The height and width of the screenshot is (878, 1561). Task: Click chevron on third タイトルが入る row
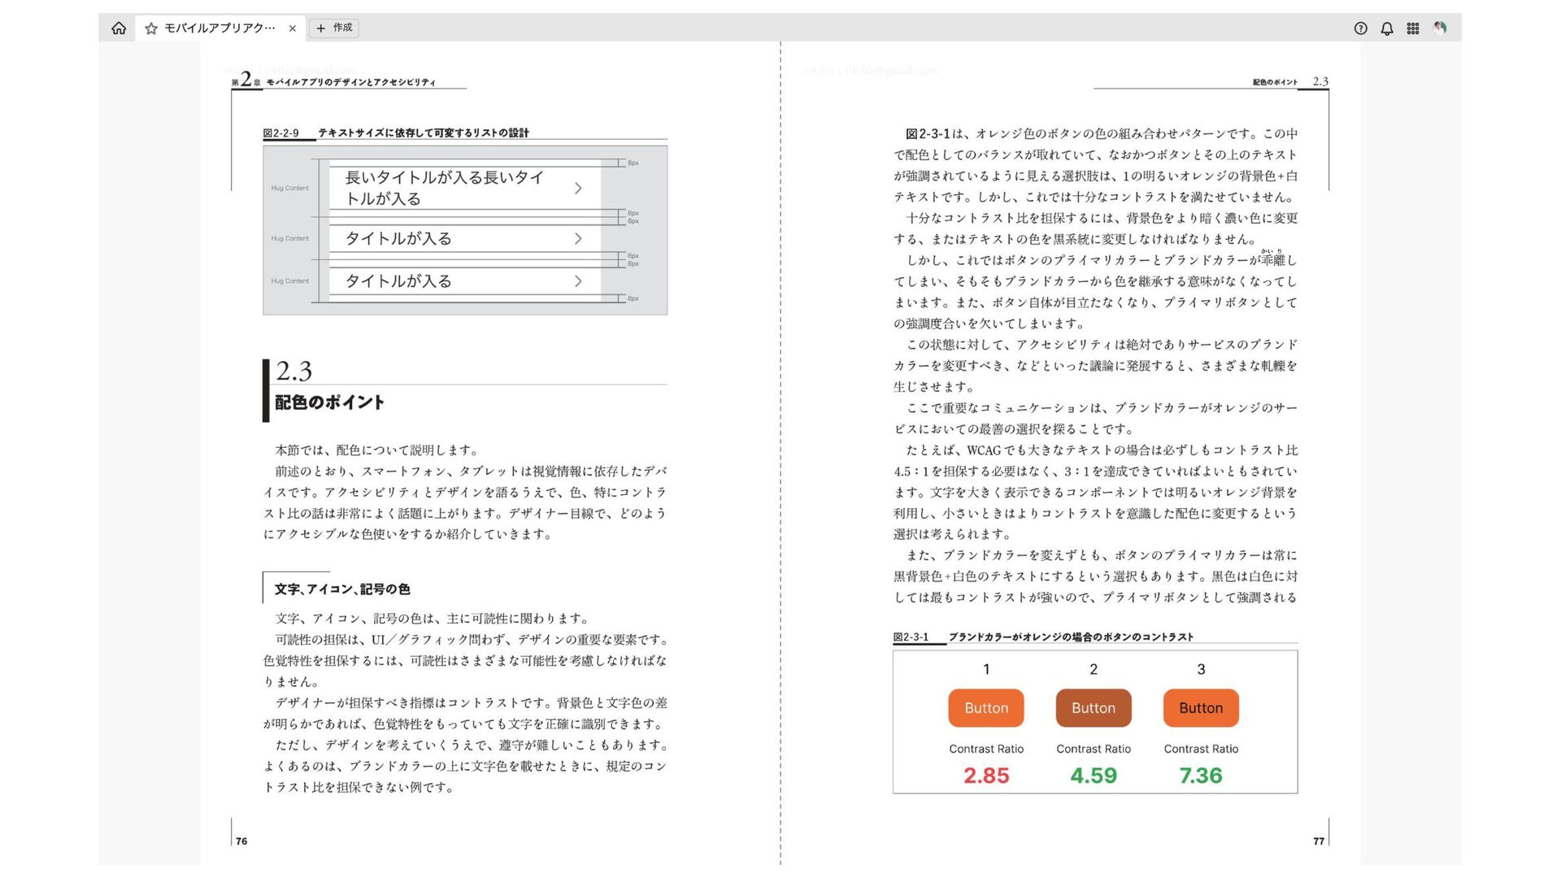click(578, 281)
